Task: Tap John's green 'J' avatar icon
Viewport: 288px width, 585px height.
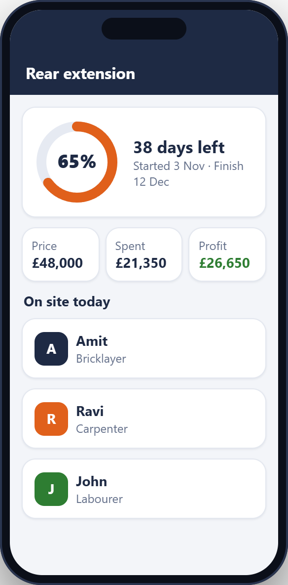Action: point(51,489)
